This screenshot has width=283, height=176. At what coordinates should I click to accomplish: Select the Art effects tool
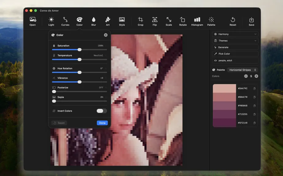[108, 21]
